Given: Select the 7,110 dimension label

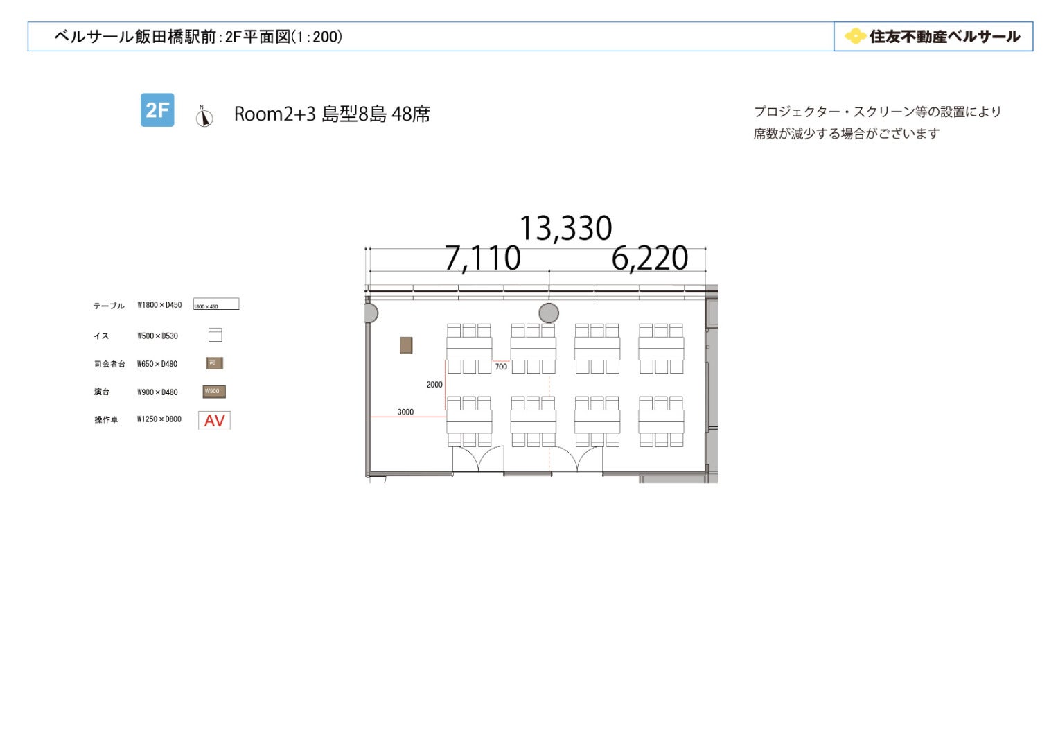Looking at the screenshot, I should pyautogui.click(x=482, y=259).
